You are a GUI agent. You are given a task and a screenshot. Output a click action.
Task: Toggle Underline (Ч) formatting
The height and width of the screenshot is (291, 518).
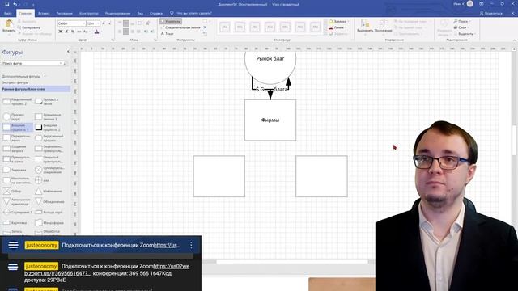click(x=73, y=32)
